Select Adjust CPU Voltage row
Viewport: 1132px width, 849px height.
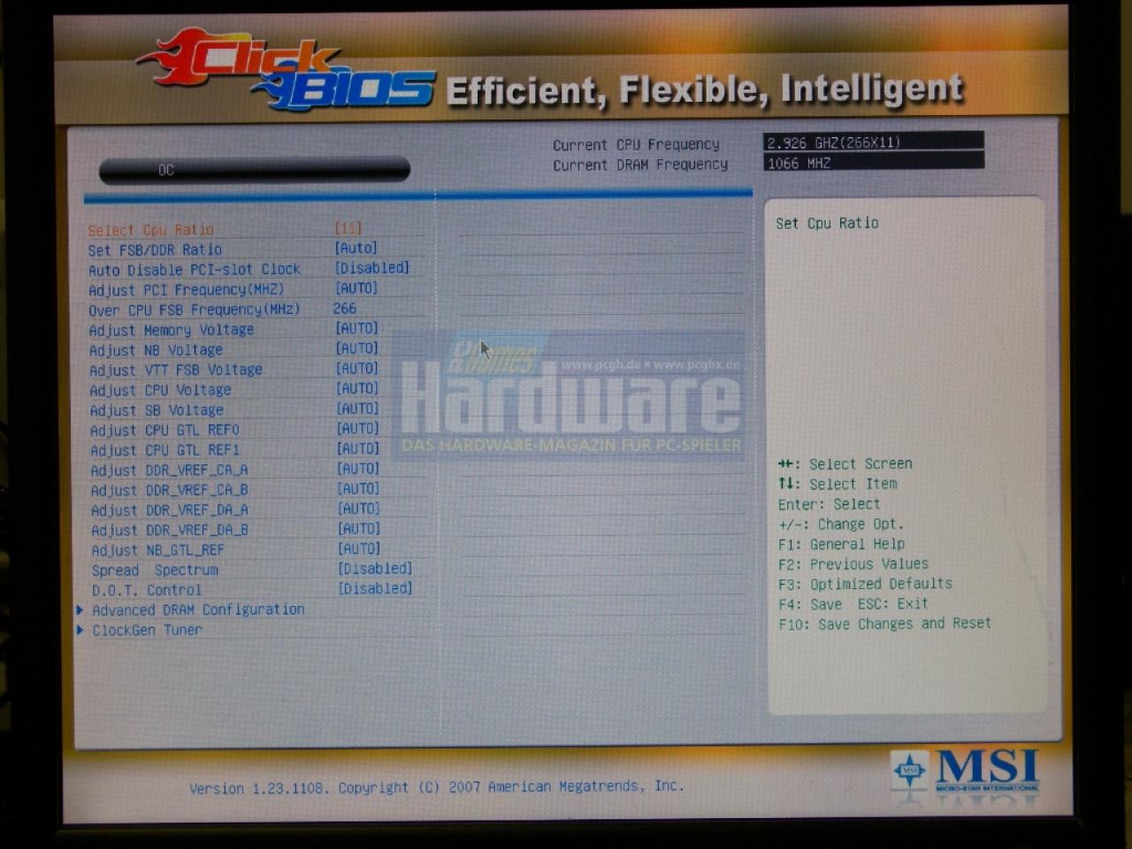point(160,391)
